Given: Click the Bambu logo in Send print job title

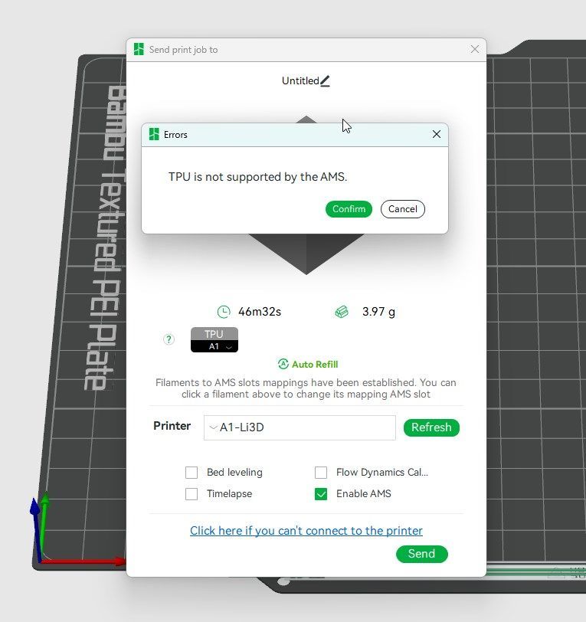Looking at the screenshot, I should pos(139,49).
